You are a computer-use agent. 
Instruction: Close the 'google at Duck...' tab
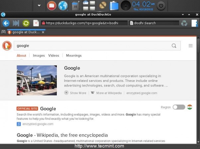[43, 32]
